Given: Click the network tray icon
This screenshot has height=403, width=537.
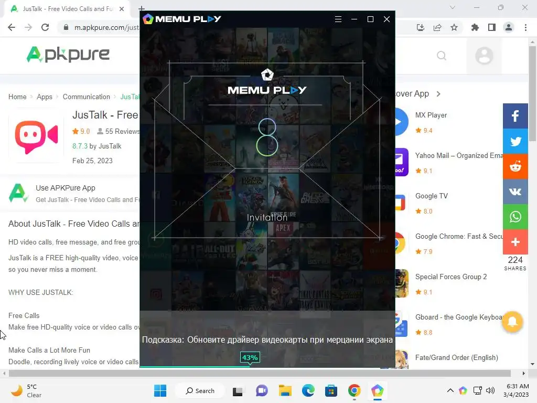Looking at the screenshot, I should point(477,390).
